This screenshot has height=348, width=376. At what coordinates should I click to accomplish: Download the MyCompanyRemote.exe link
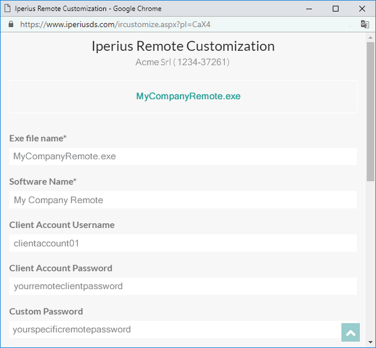point(188,96)
